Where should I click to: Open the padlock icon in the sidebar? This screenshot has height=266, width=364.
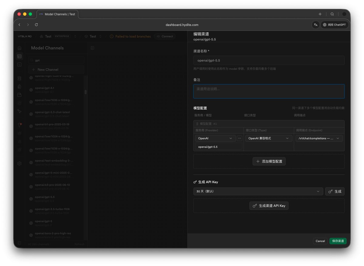19,87
